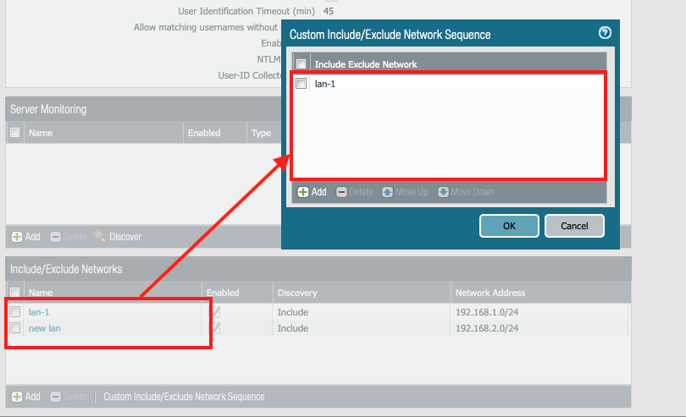686x417 pixels.
Task: Click Add in the sequence dialog
Action: 312,192
